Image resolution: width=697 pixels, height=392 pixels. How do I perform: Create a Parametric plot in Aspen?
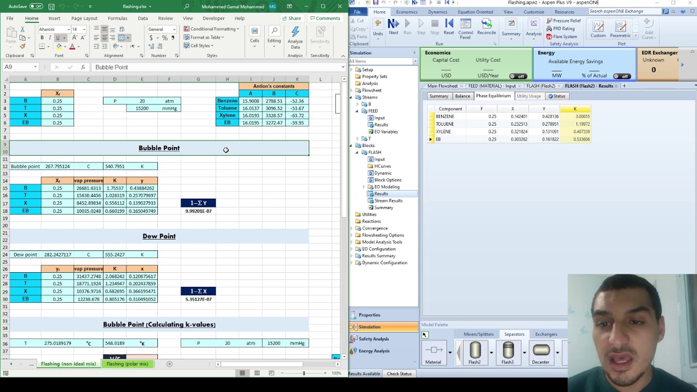[620, 29]
